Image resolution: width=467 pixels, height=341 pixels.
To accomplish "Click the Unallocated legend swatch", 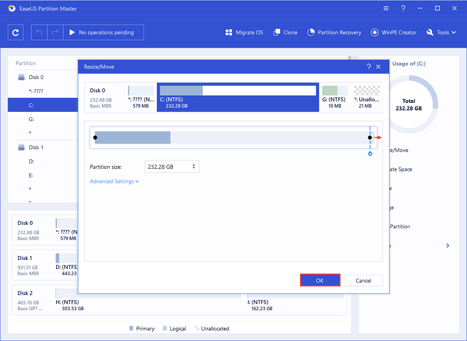I will tap(197, 328).
